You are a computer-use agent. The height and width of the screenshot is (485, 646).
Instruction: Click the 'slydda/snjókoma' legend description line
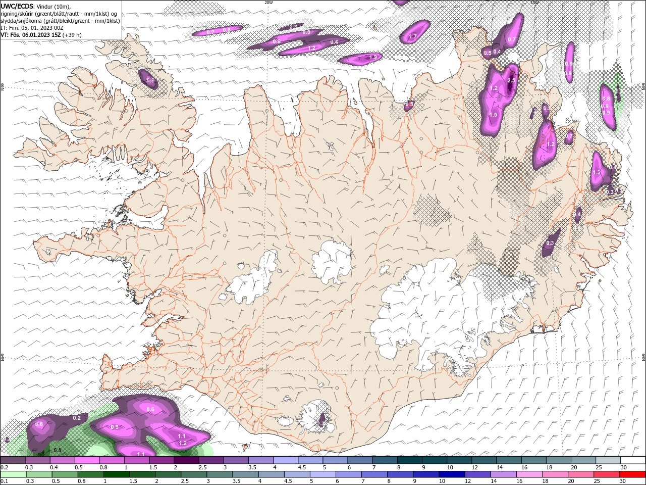(61, 21)
